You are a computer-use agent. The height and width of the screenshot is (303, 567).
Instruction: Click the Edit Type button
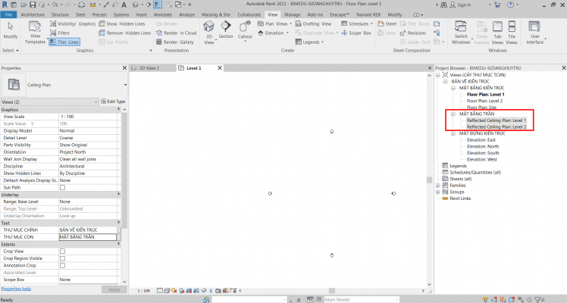pos(114,102)
